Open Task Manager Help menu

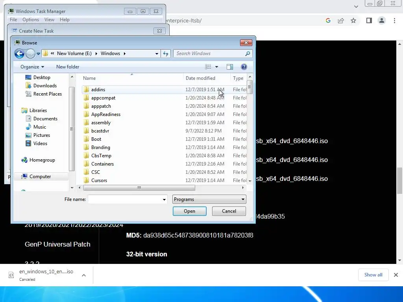pyautogui.click(x=65, y=20)
